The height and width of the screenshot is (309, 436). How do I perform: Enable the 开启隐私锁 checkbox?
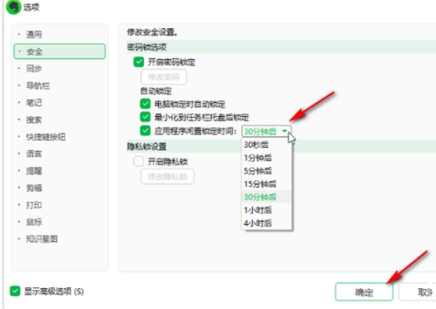pyautogui.click(x=139, y=161)
